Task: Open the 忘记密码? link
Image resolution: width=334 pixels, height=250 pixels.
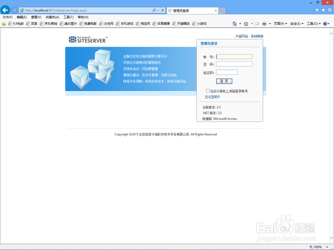Action: (212, 97)
